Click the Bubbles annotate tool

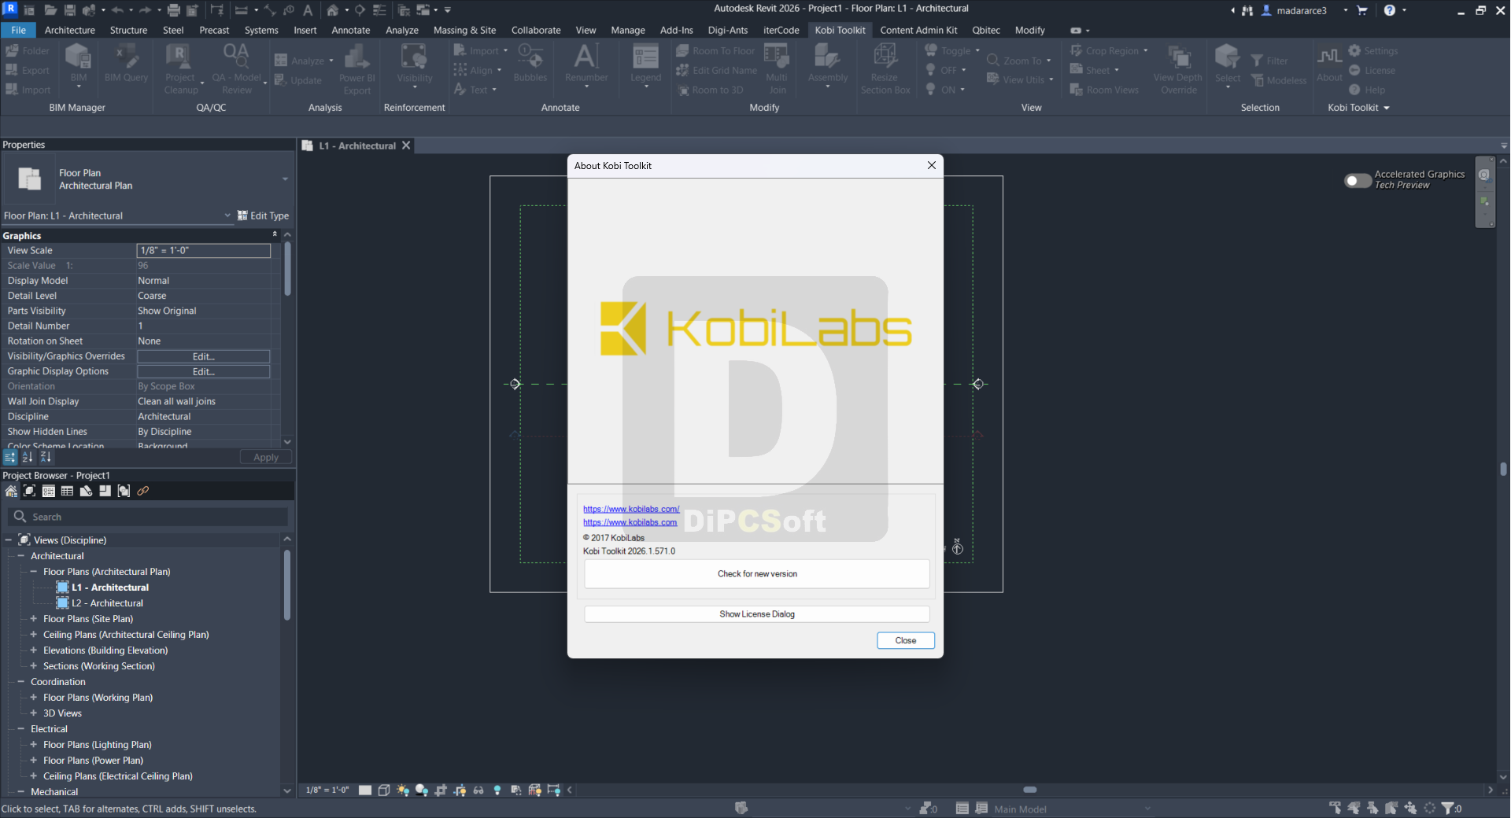(x=530, y=63)
